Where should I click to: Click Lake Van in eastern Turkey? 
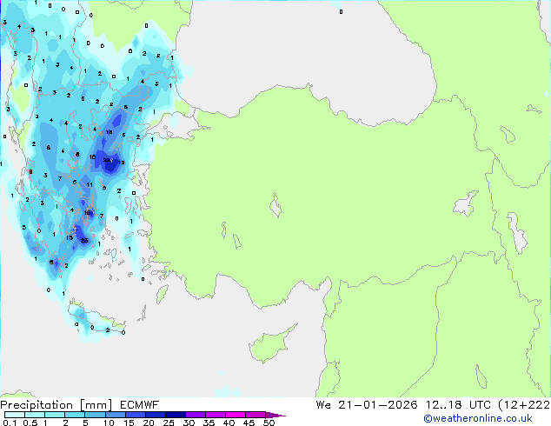tap(466, 203)
